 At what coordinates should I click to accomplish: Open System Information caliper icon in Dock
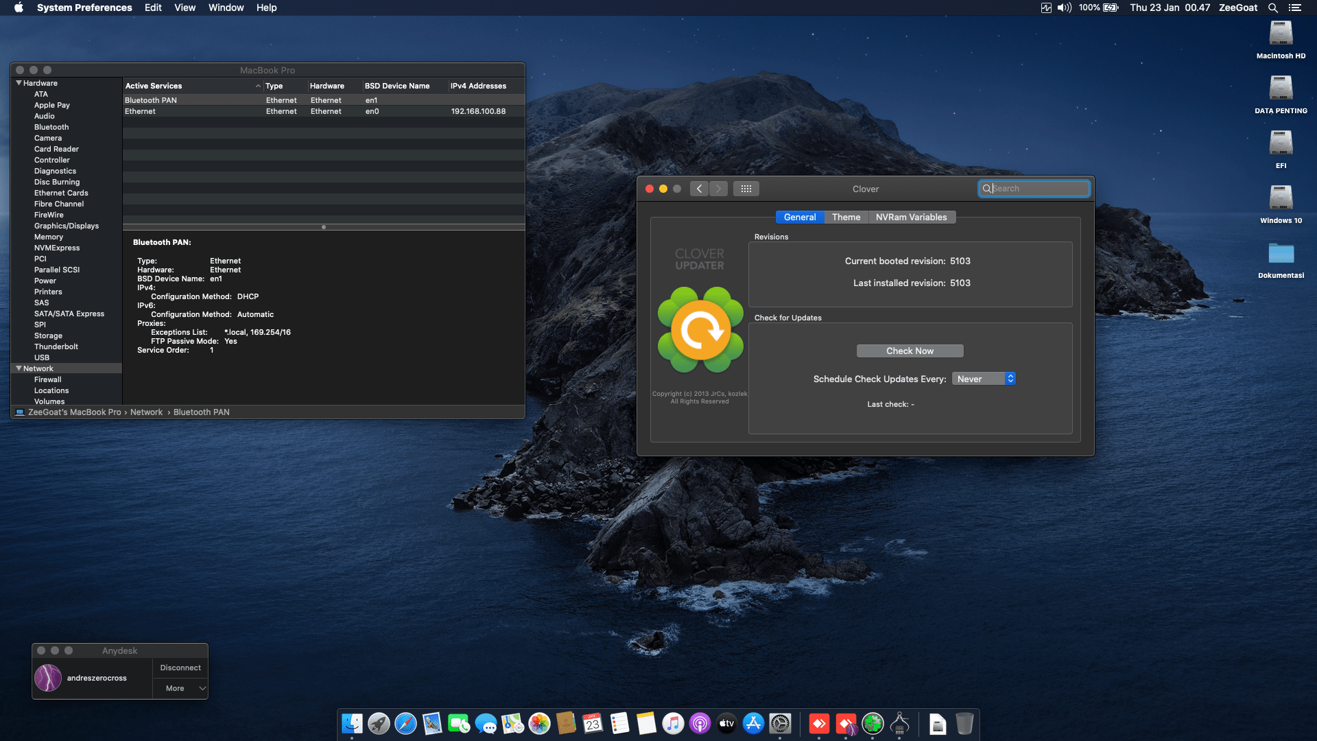point(899,723)
